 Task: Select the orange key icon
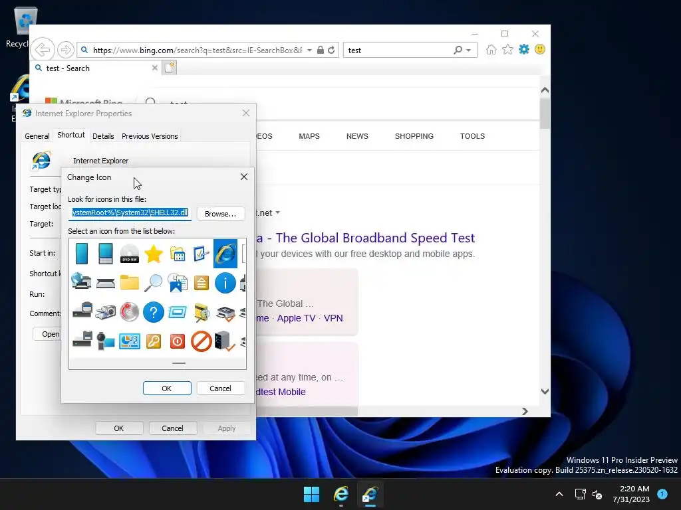tap(154, 341)
